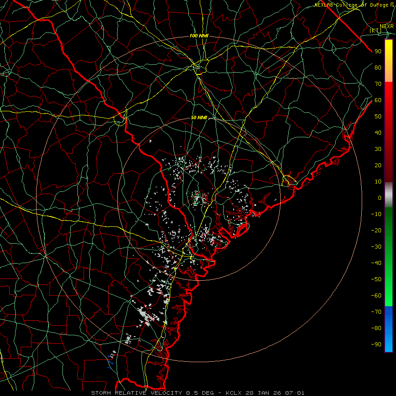Click the -90 value on color scale

click(x=376, y=345)
